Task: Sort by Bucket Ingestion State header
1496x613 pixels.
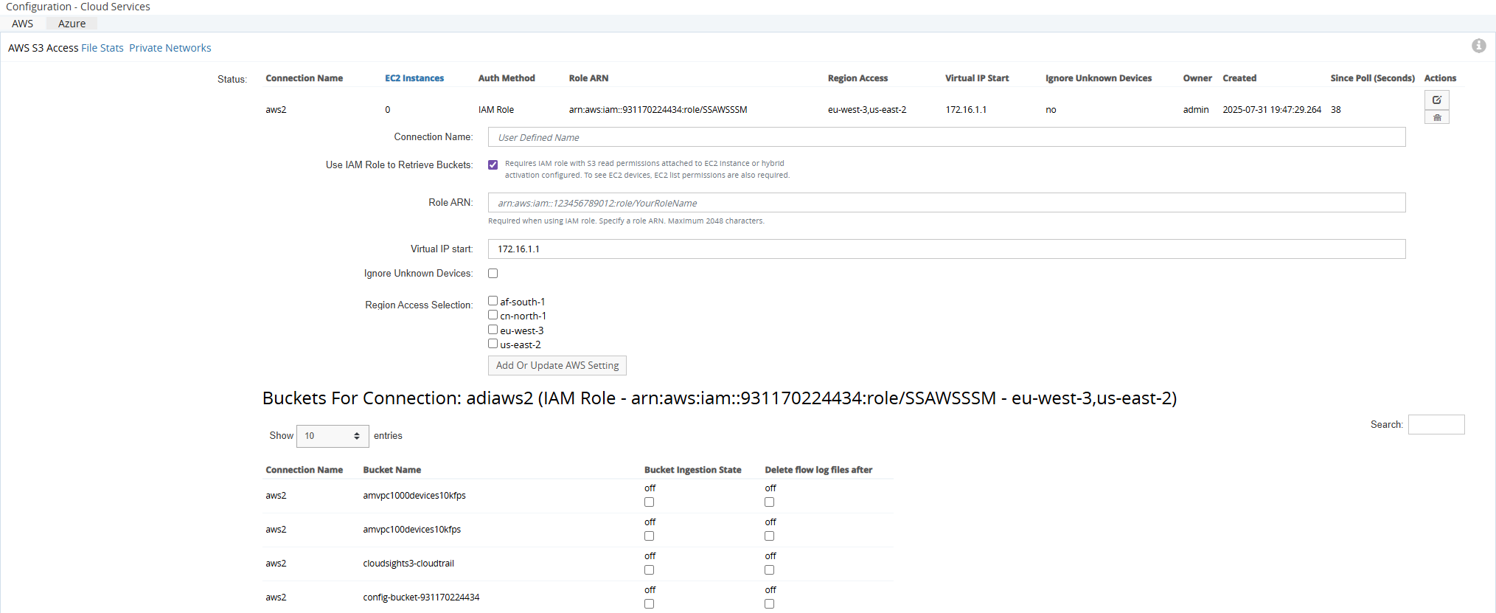Action: point(693,470)
